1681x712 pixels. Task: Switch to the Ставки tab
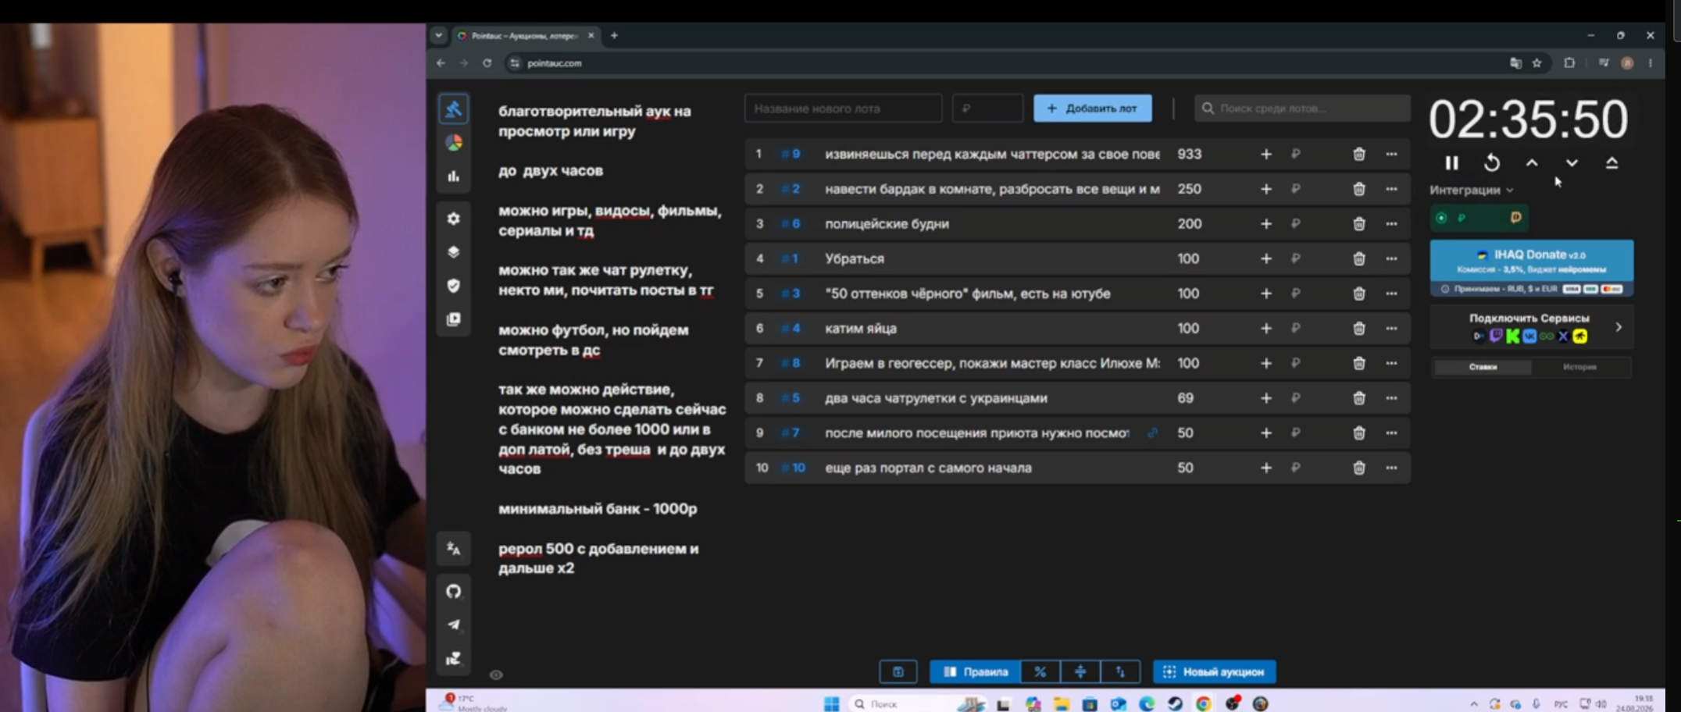point(1483,367)
